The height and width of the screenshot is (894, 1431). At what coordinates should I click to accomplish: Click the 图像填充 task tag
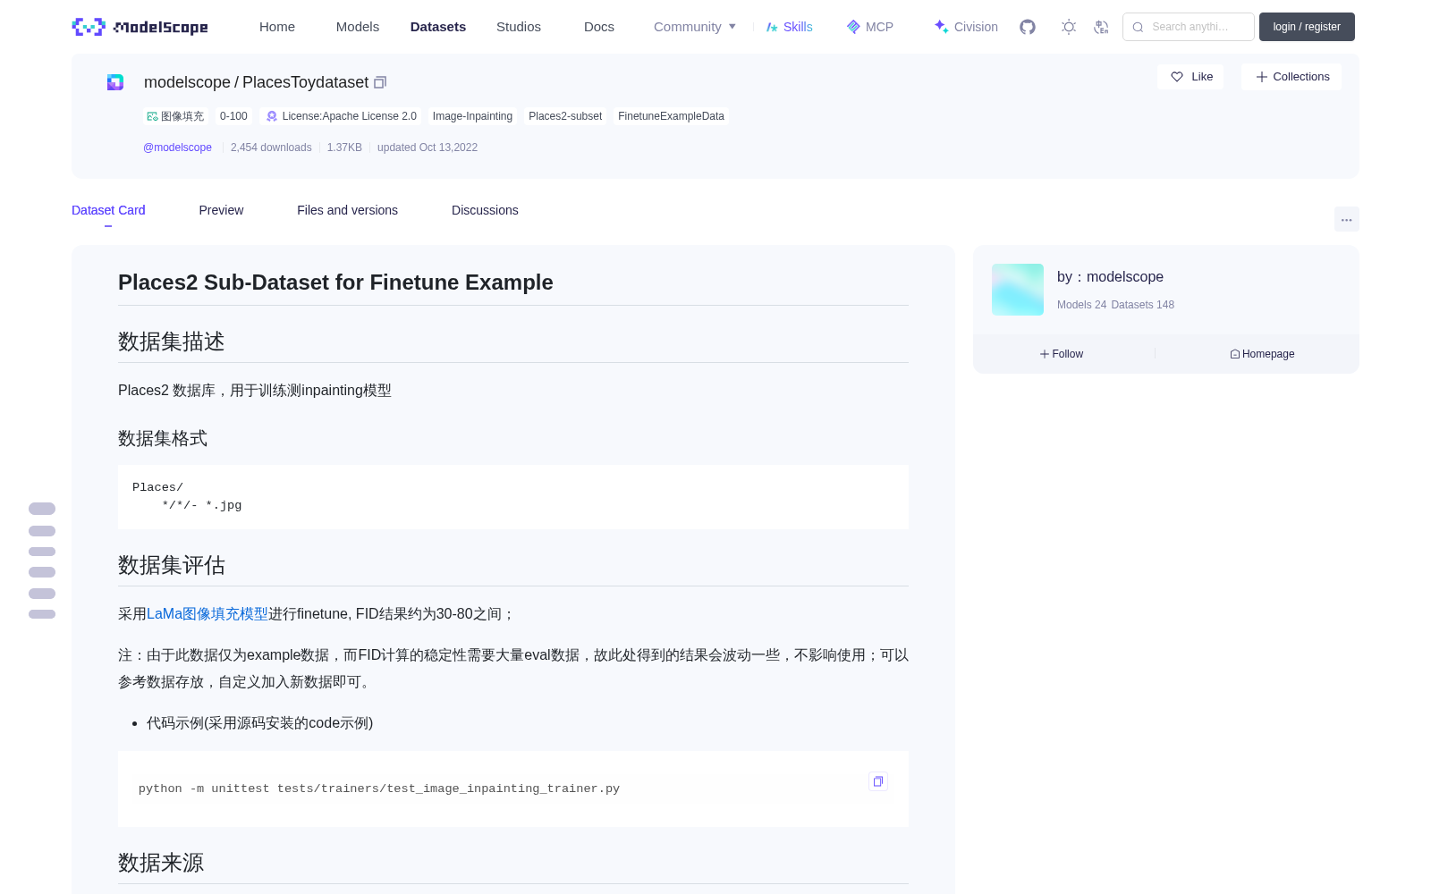tap(175, 116)
